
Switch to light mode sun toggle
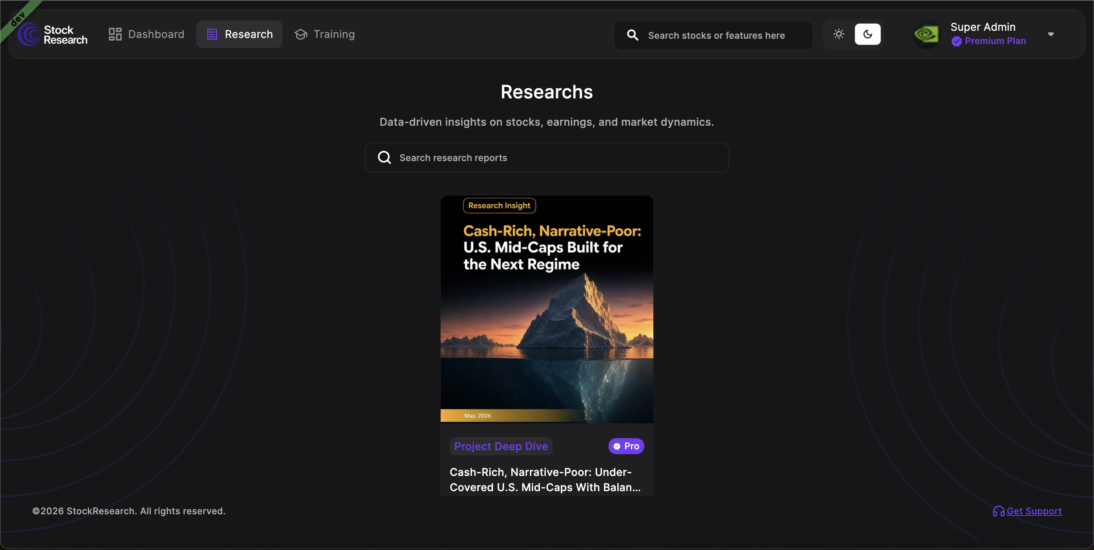tap(839, 34)
